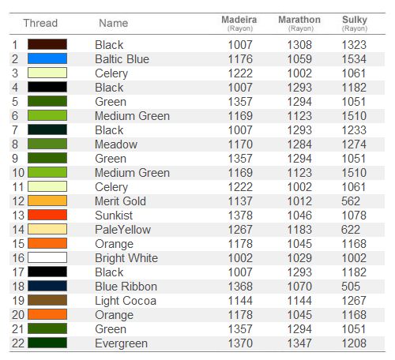
Task: Click Marathon code 1059 for Baltic Blue
Action: click(299, 59)
